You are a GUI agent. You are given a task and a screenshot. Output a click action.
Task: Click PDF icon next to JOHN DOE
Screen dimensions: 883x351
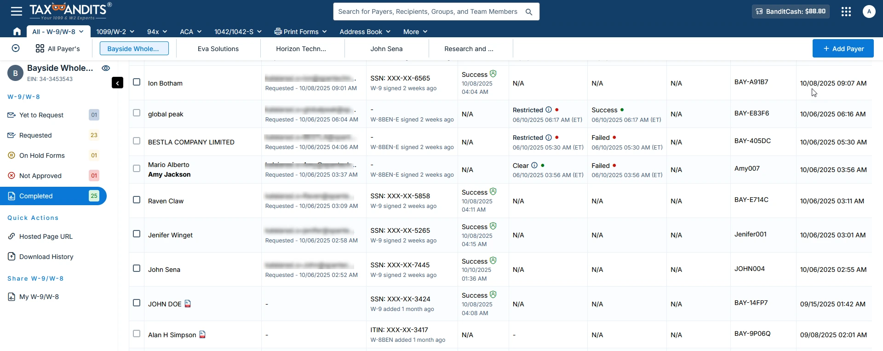[188, 304]
